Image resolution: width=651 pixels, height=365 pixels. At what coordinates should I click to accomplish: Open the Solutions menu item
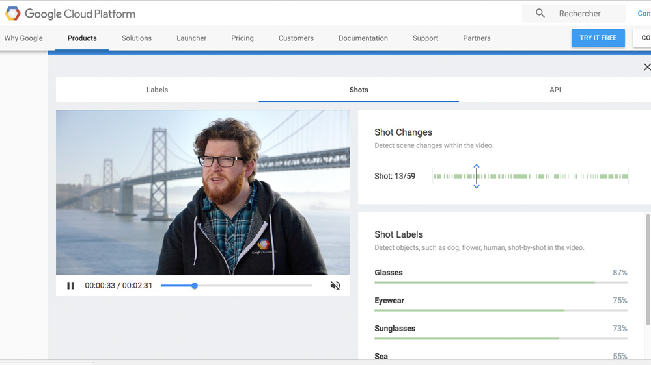(137, 38)
